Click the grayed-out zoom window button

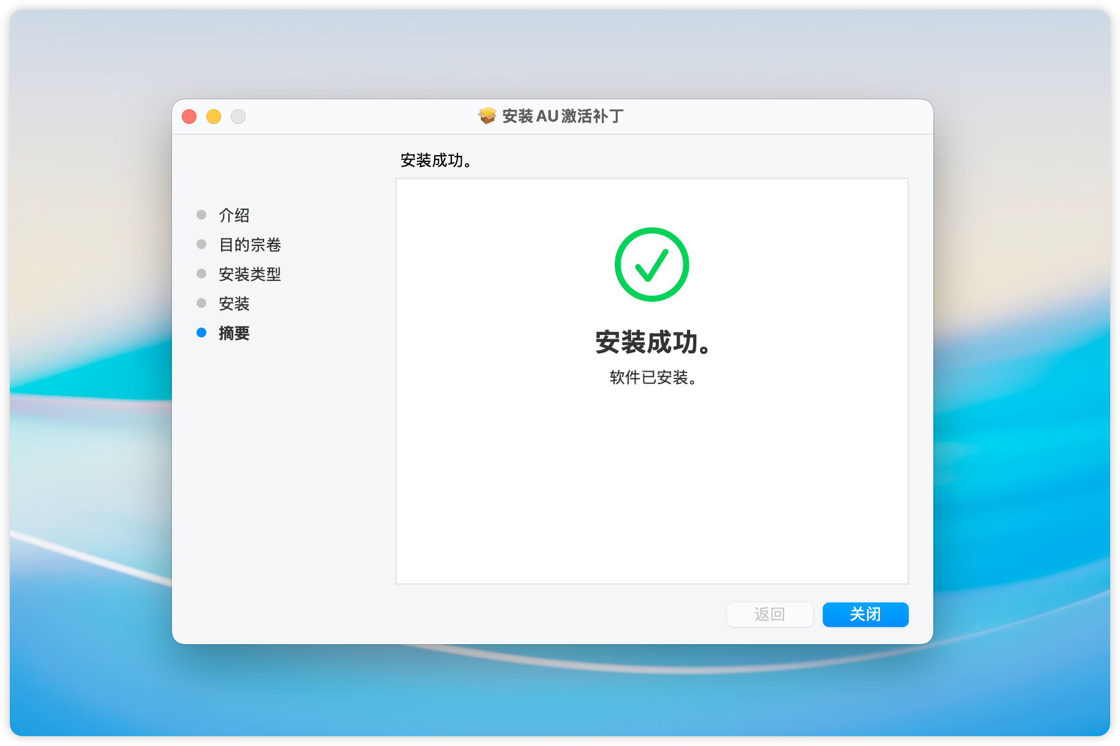[x=238, y=117]
